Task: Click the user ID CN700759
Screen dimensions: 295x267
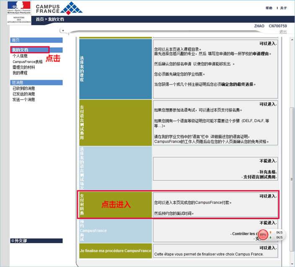Action: coord(278,26)
